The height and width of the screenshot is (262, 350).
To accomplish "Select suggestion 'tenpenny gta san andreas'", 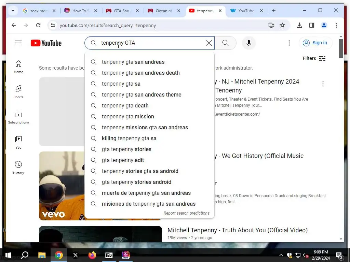I will (150, 62).
